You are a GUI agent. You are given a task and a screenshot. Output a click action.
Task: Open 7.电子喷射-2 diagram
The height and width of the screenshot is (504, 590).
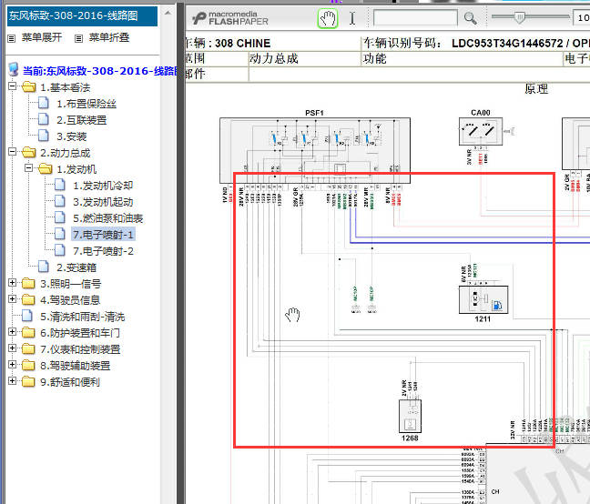[x=103, y=251]
